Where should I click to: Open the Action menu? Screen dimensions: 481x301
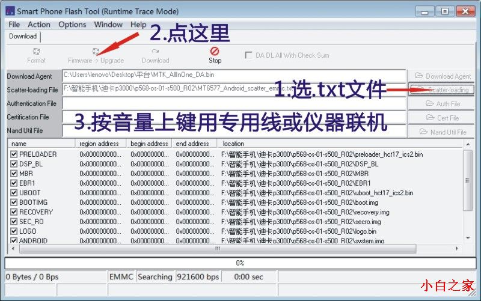point(39,25)
